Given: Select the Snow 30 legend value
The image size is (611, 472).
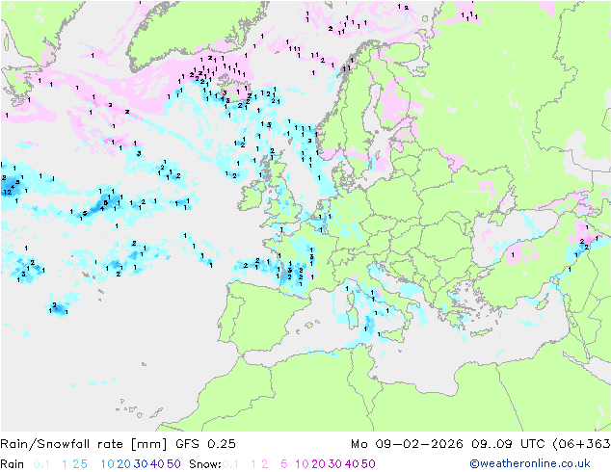Looking at the screenshot, I should [335, 464].
